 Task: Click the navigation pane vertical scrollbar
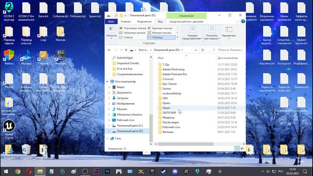151,128
